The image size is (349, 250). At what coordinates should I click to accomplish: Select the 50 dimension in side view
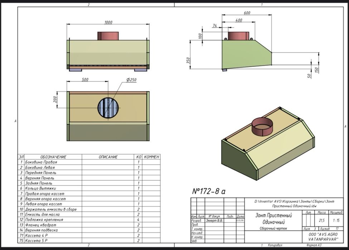[309, 76]
